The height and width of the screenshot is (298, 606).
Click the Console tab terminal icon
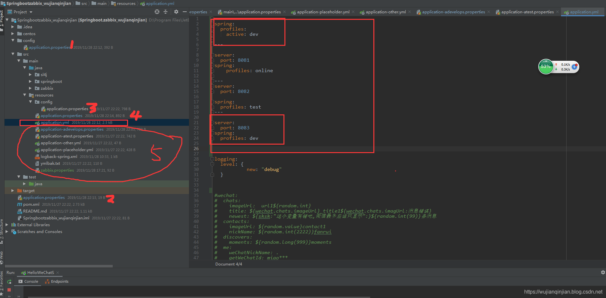click(x=21, y=281)
